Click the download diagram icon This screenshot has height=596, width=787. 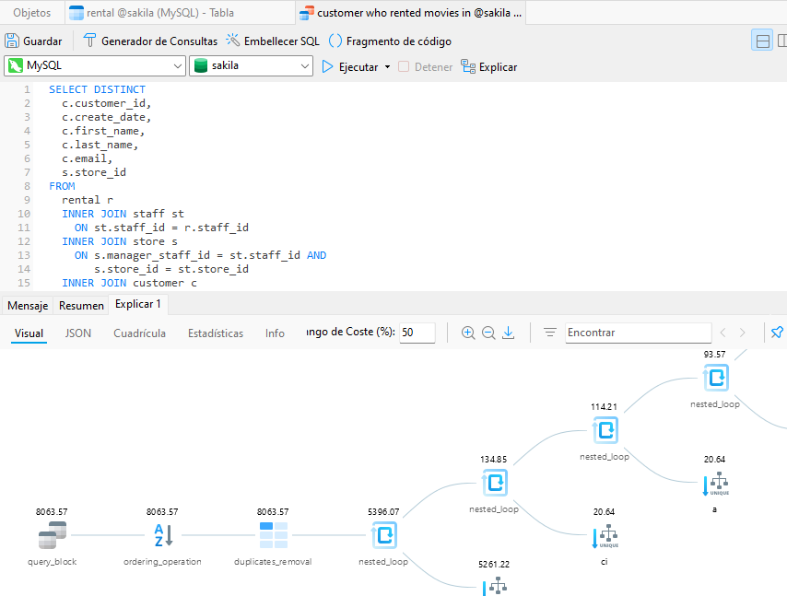[x=509, y=333]
